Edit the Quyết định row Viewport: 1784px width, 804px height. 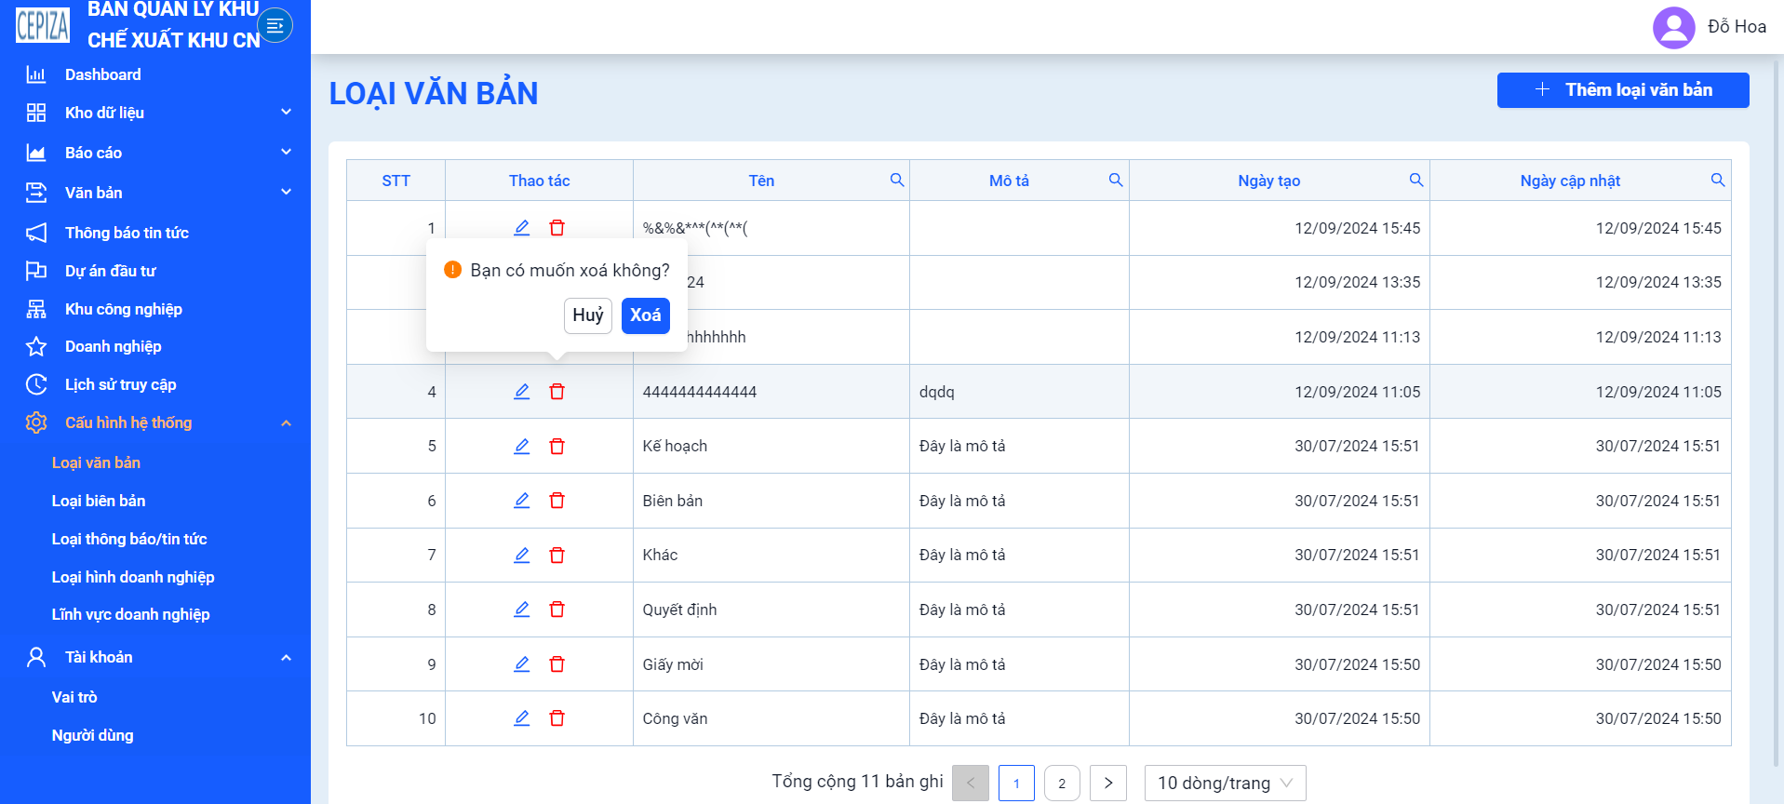pos(522,610)
